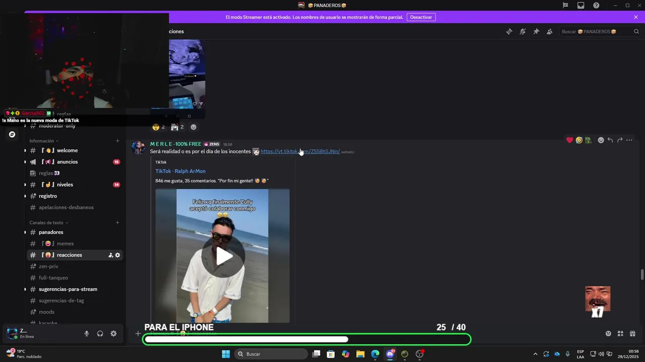This screenshot has width=645, height=362.
Task: Open Discord user settings gear
Action: tap(113, 333)
